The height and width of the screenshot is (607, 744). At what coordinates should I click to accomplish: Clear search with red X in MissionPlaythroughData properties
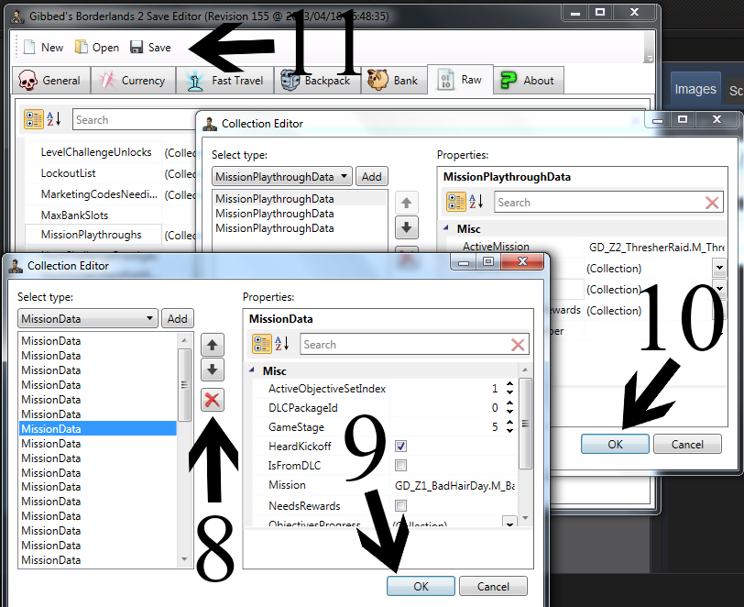tap(712, 203)
